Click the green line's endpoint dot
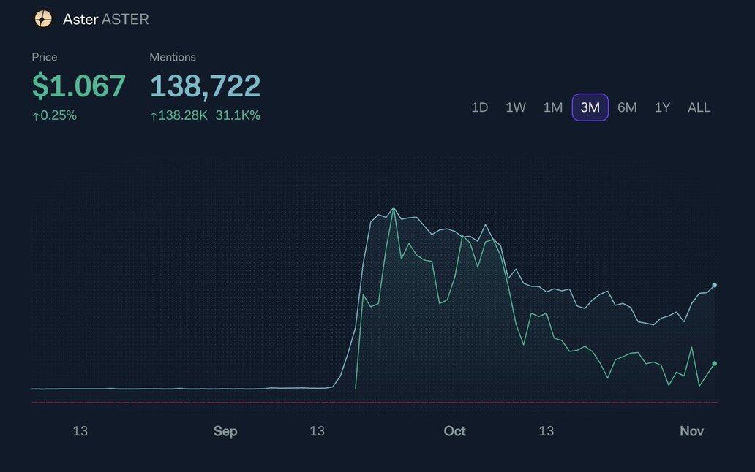Screen dimensions: 755x472 pos(715,363)
